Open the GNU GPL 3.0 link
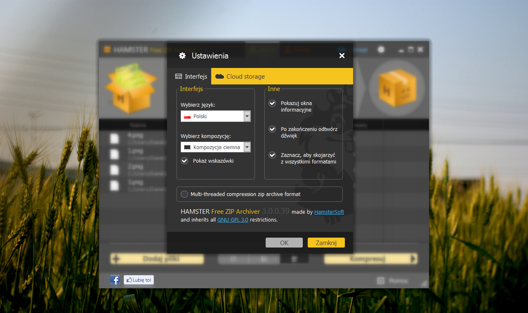Image resolution: width=528 pixels, height=313 pixels. click(233, 220)
